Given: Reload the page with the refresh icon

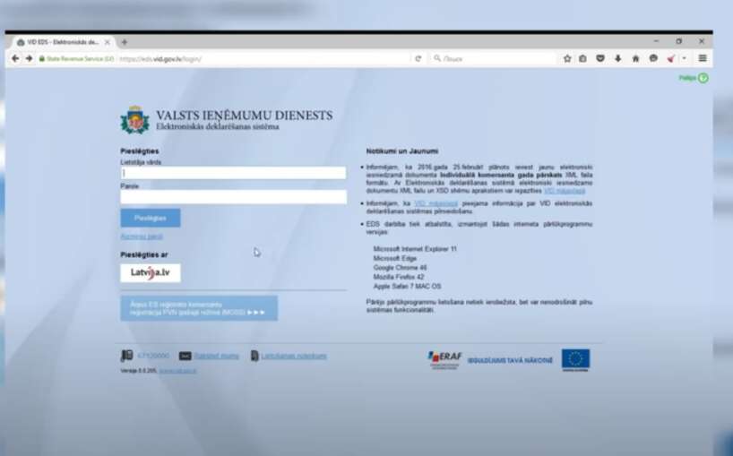Looking at the screenshot, I should coord(418,58).
